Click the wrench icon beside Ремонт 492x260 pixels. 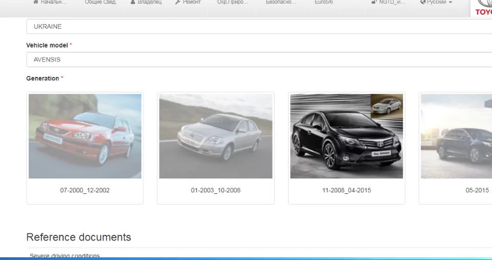tap(178, 2)
